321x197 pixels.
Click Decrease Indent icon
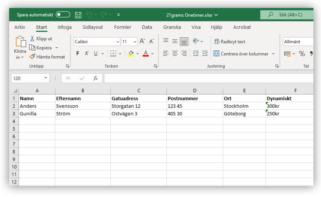[196, 54]
